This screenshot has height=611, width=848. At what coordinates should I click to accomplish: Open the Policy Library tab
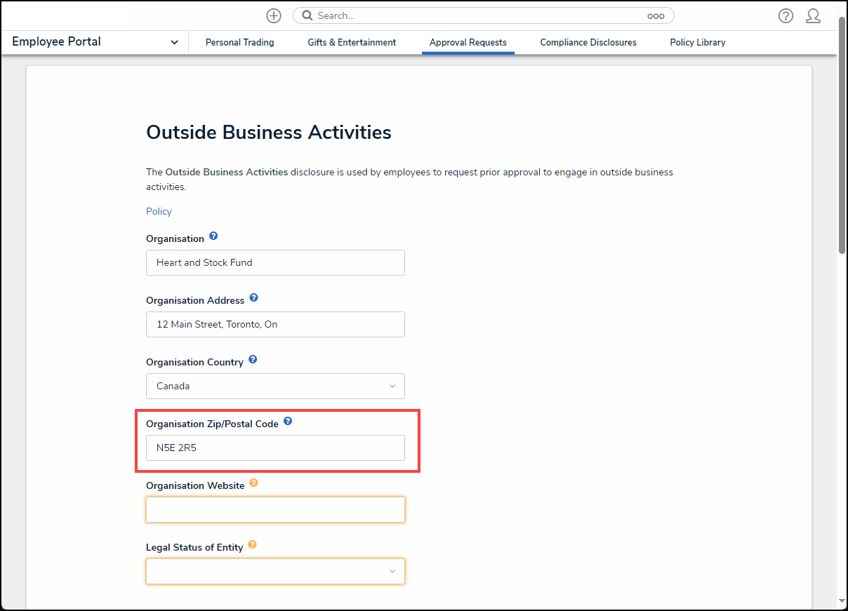coord(697,42)
